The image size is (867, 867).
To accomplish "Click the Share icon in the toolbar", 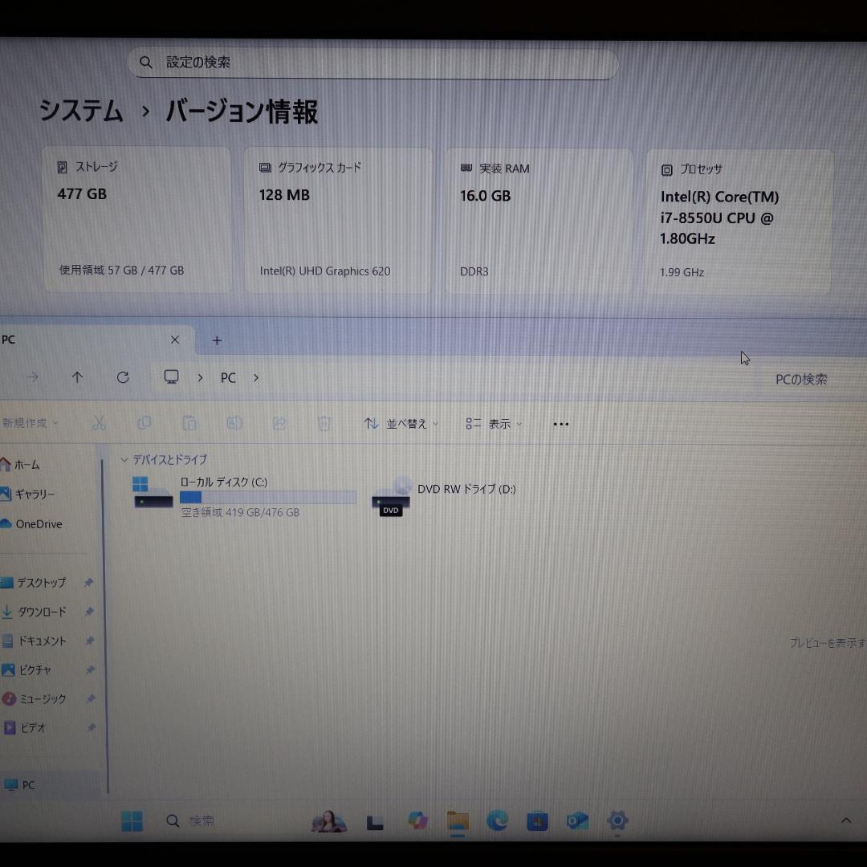I will coord(279,423).
